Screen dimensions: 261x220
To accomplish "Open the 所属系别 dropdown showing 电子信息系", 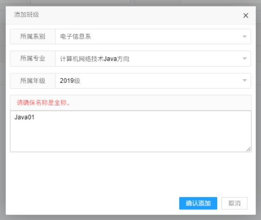I will pyautogui.click(x=153, y=36).
